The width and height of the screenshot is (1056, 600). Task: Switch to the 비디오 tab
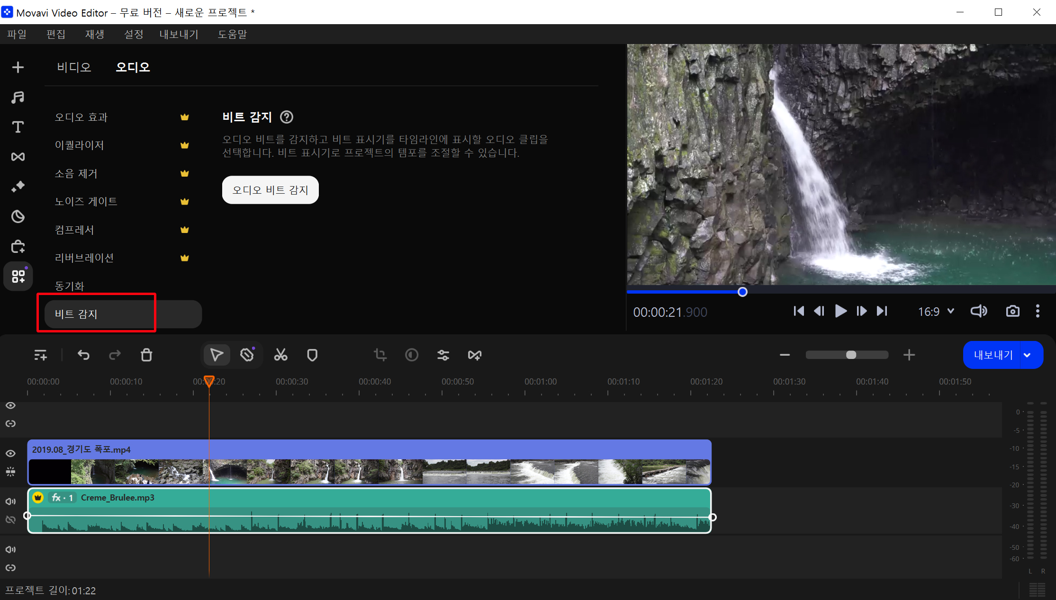74,67
